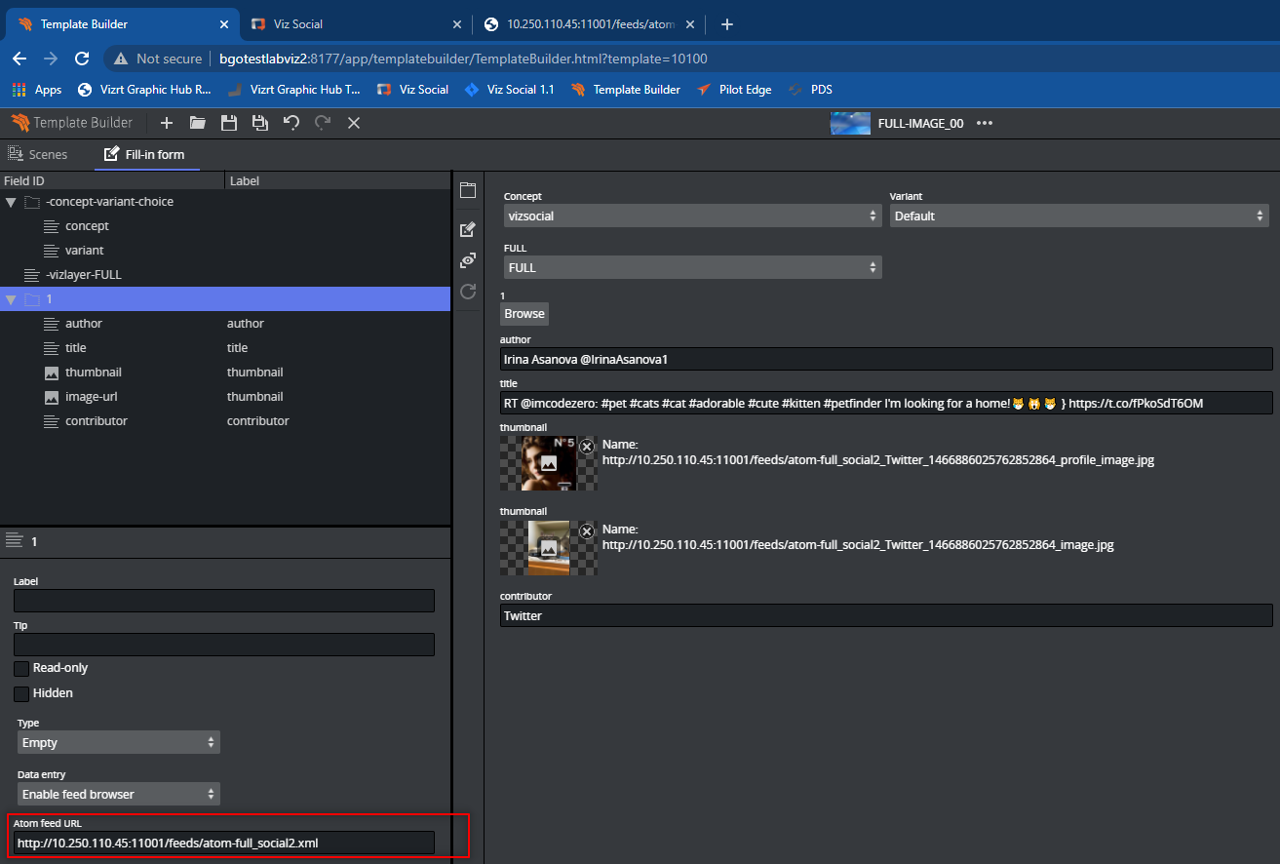Click the Not secure warning in the address bar
The height and width of the screenshot is (864, 1280).
click(159, 59)
